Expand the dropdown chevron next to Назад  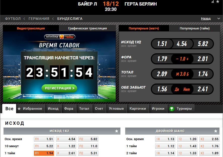[218, 19]
